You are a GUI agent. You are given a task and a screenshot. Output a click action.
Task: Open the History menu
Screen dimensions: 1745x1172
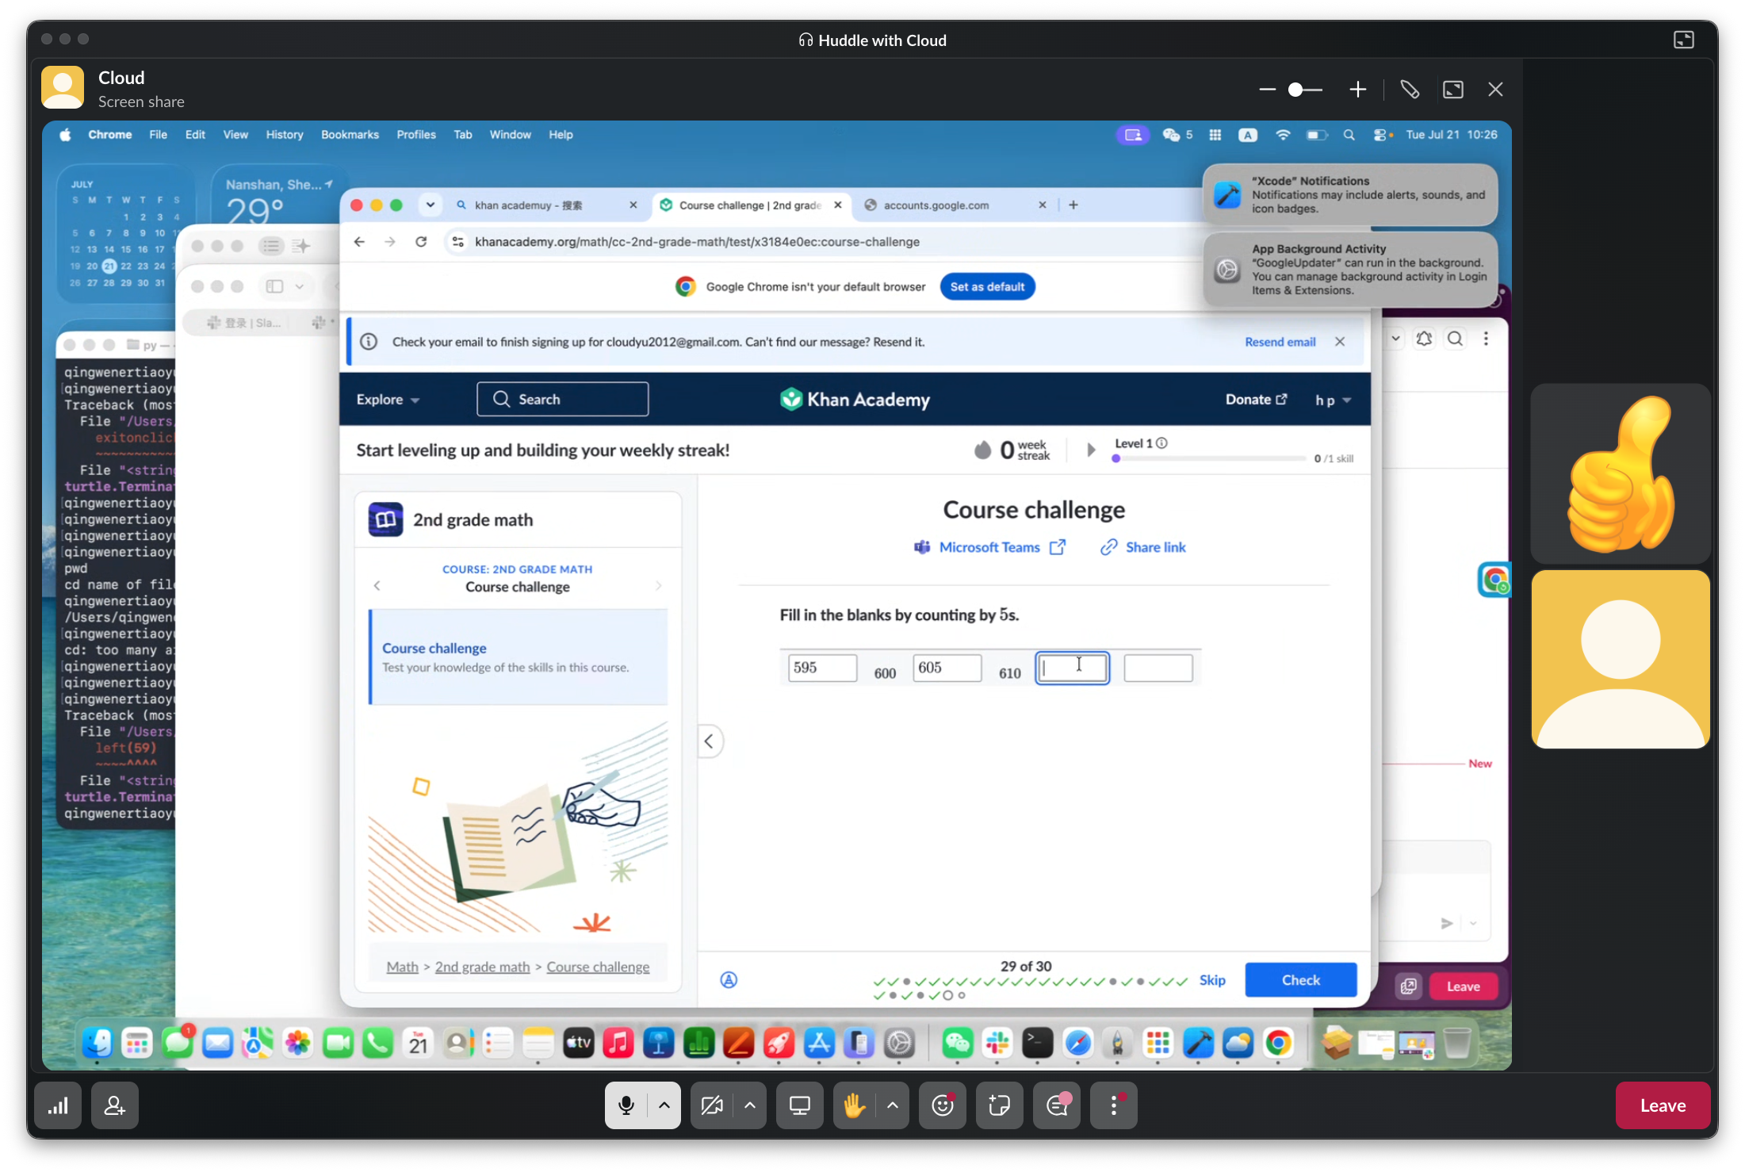(285, 135)
